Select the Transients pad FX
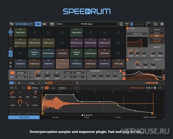This screenshot has width=173, height=139. [157, 41]
